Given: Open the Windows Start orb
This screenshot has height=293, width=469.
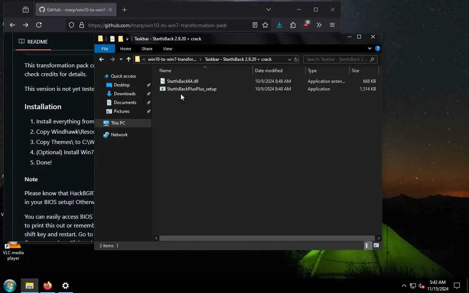Looking at the screenshot, I should pos(10,285).
